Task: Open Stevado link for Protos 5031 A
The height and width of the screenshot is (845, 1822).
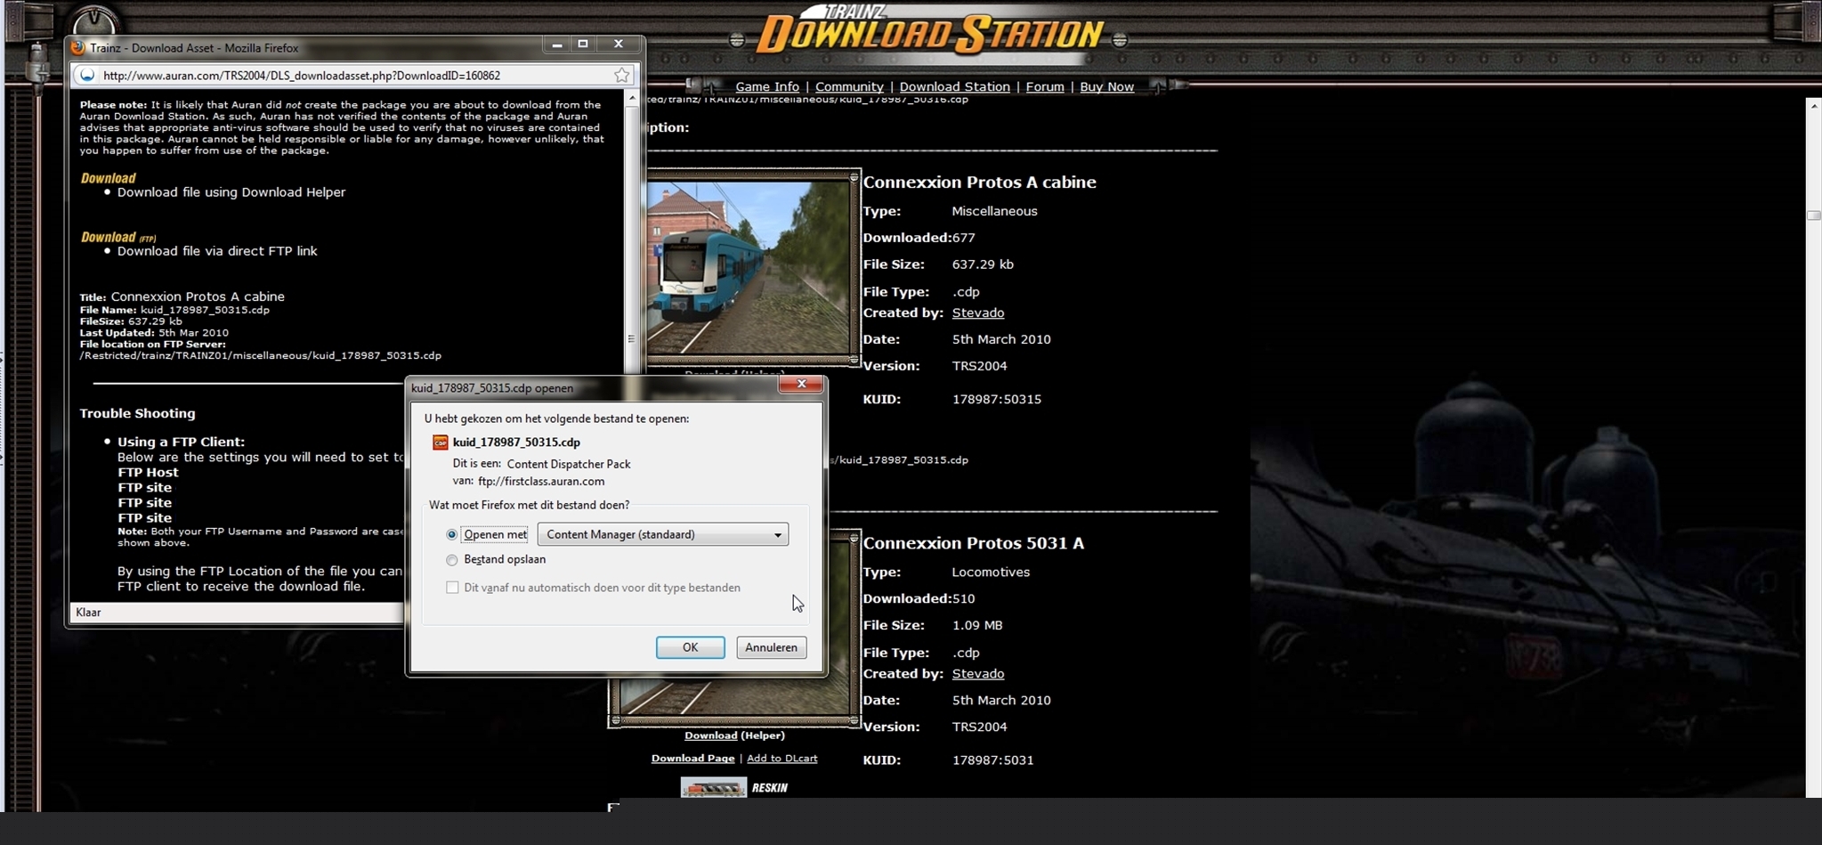Action: tap(978, 674)
